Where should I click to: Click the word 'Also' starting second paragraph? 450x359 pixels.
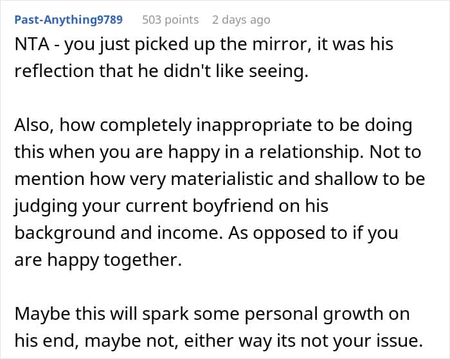(31, 125)
